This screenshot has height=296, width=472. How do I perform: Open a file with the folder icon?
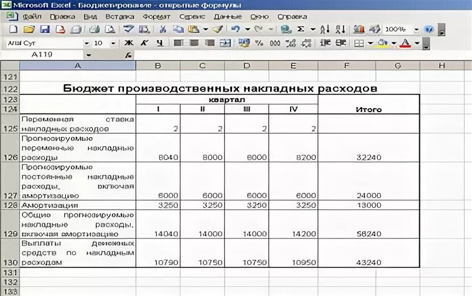[x=29, y=29]
